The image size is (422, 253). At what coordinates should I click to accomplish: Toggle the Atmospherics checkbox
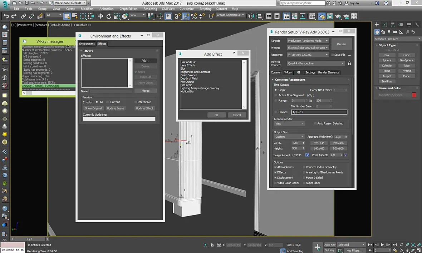[x=275, y=167]
